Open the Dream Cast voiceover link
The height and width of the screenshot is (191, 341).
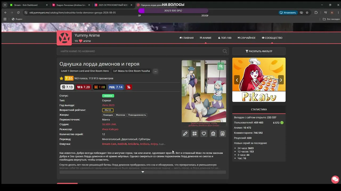[x=109, y=144]
